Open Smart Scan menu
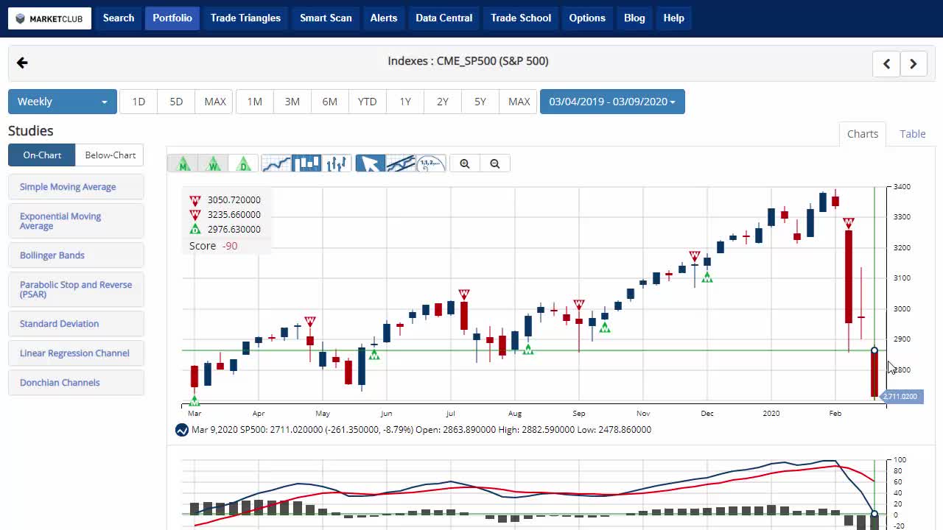This screenshot has width=943, height=530. coord(326,18)
